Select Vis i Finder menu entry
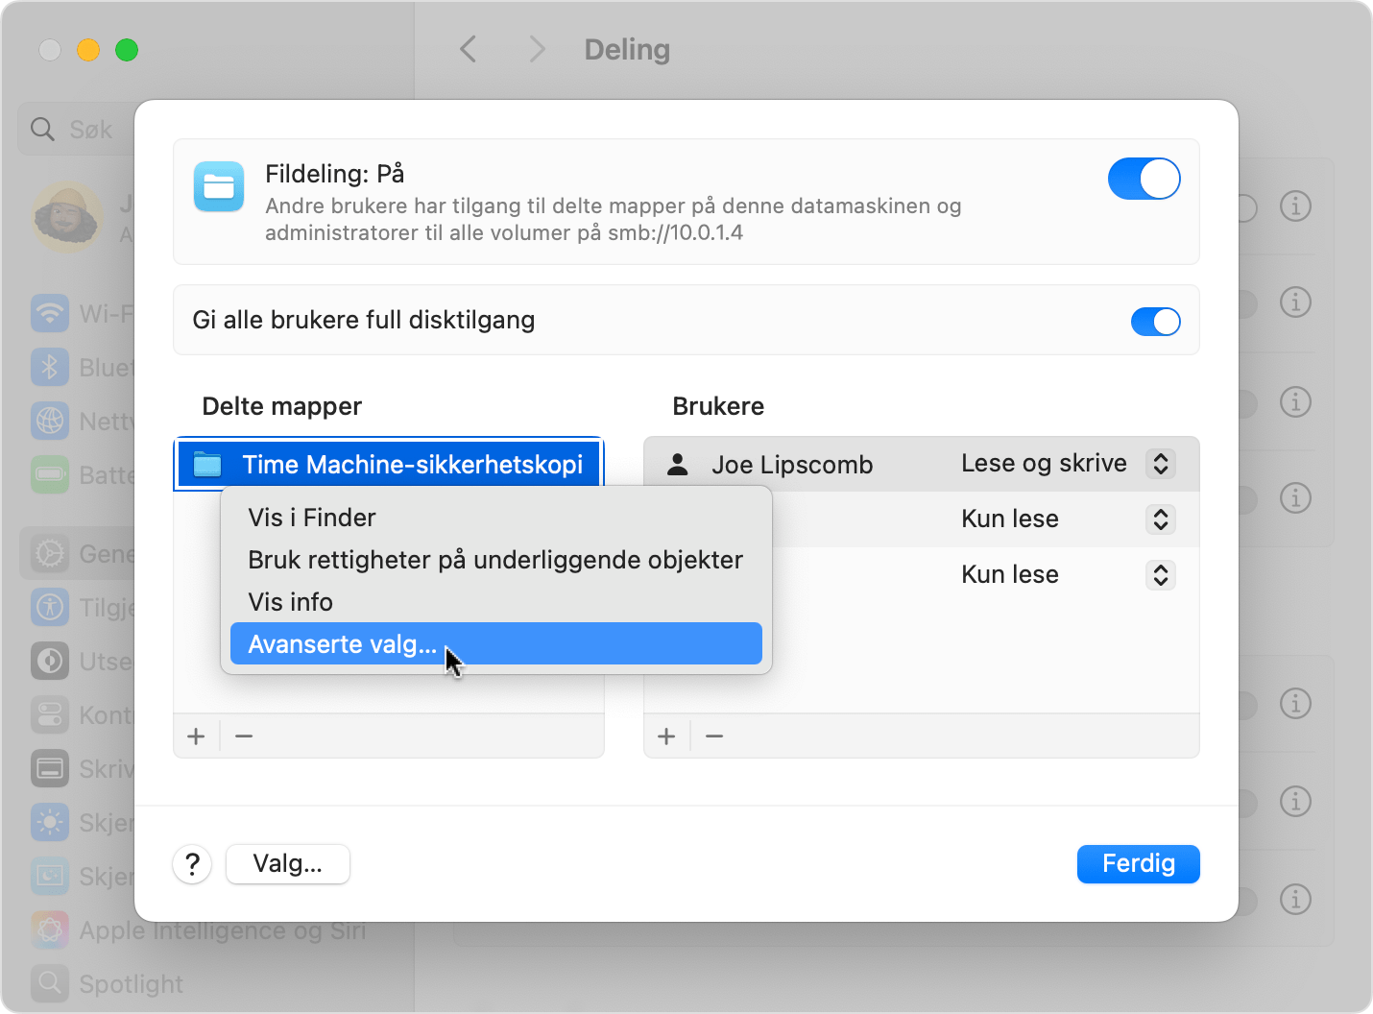Image resolution: width=1373 pixels, height=1014 pixels. click(x=495, y=518)
